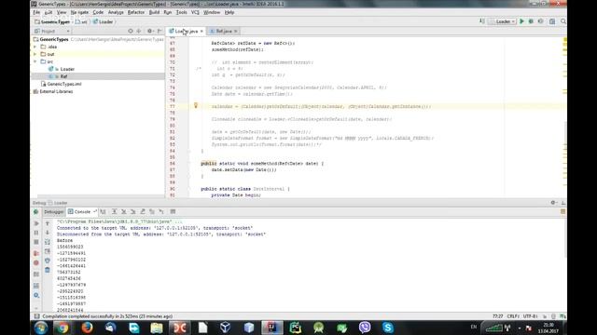This screenshot has width=597, height=335.
Task: Open Skype from taskbar
Action: [x=388, y=328]
